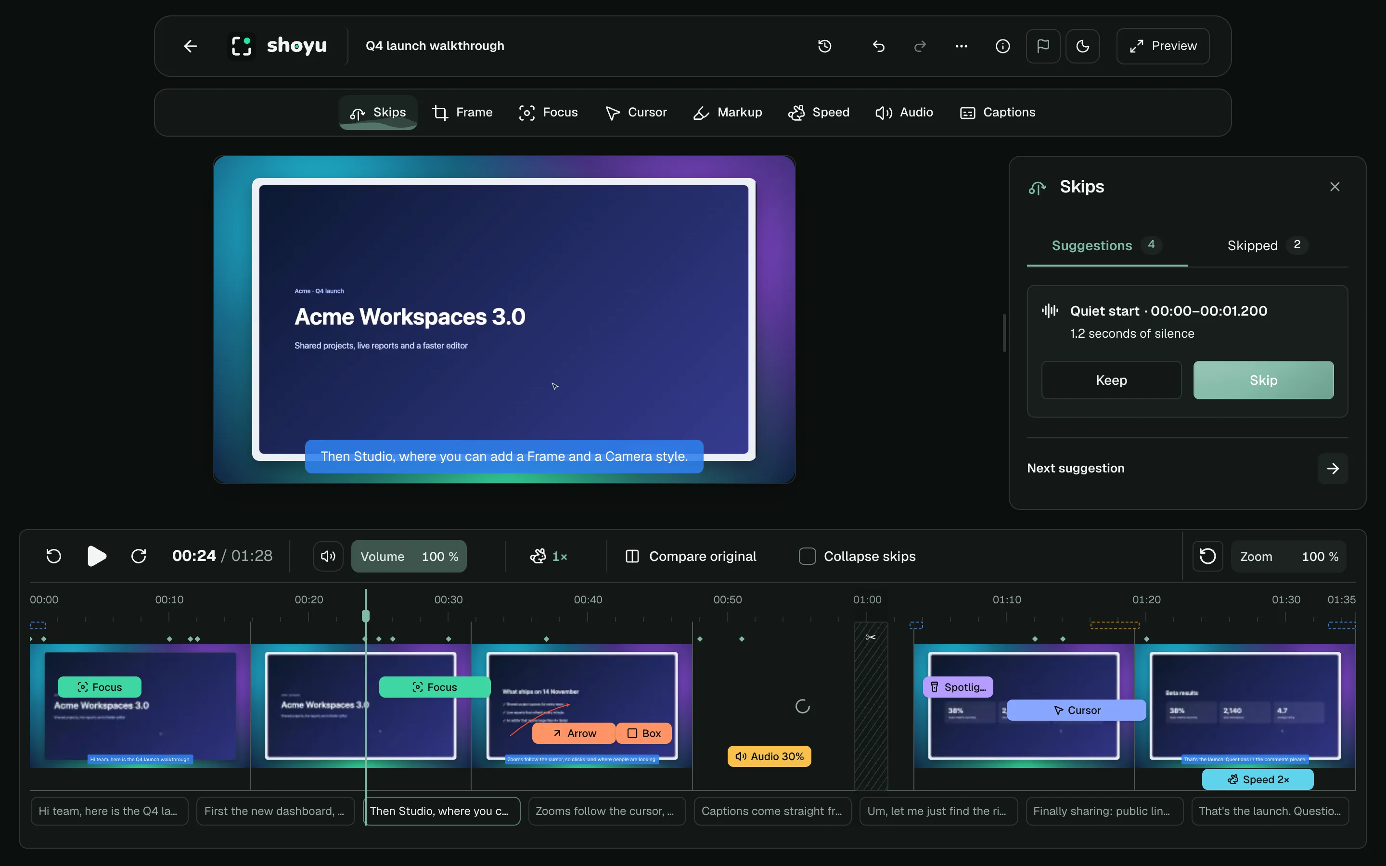Open the Preview fullscreen button

[1163, 46]
